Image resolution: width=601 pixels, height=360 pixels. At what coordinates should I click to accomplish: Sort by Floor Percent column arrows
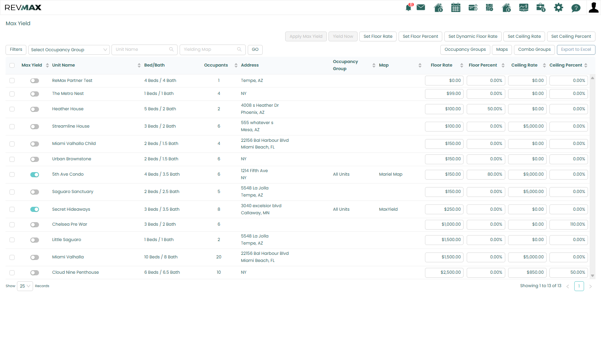503,65
